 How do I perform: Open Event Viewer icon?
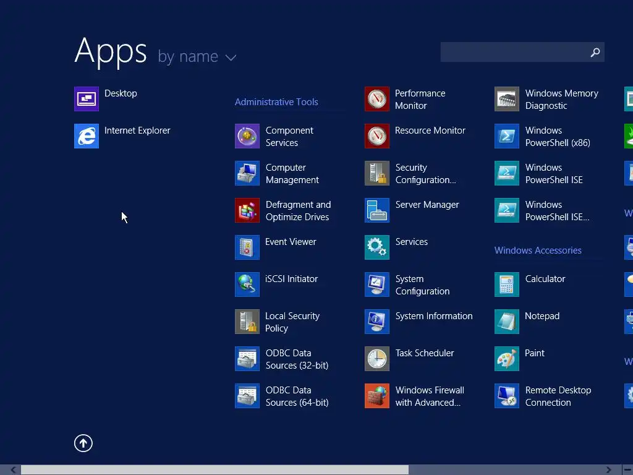[x=247, y=247]
